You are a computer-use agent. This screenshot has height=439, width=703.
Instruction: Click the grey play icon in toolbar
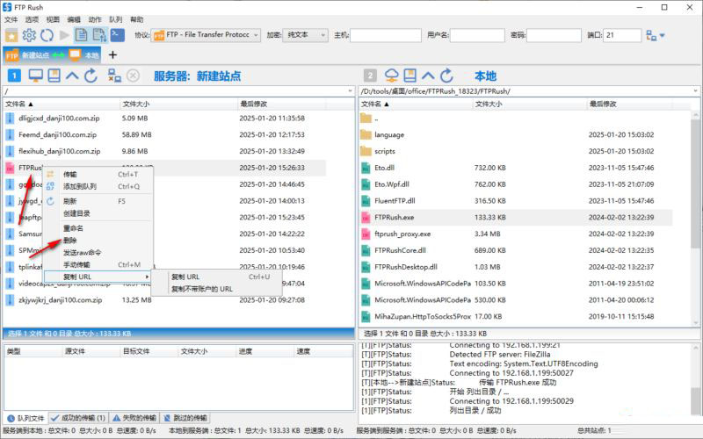[64, 35]
